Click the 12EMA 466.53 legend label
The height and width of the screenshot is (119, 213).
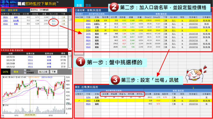pyautogui.click(x=34, y=77)
